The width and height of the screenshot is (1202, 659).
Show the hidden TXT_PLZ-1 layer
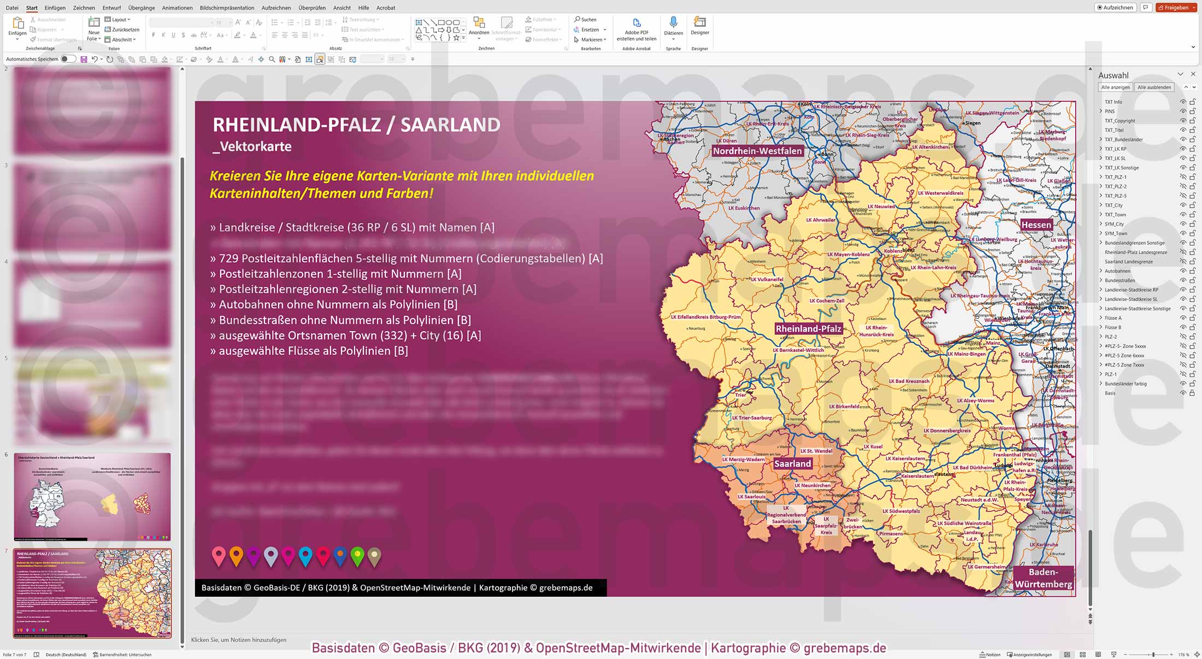[x=1182, y=176]
